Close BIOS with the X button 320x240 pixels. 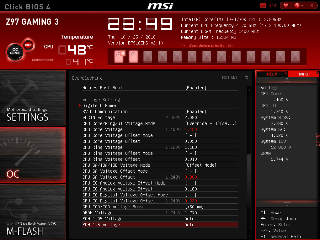[312, 6]
